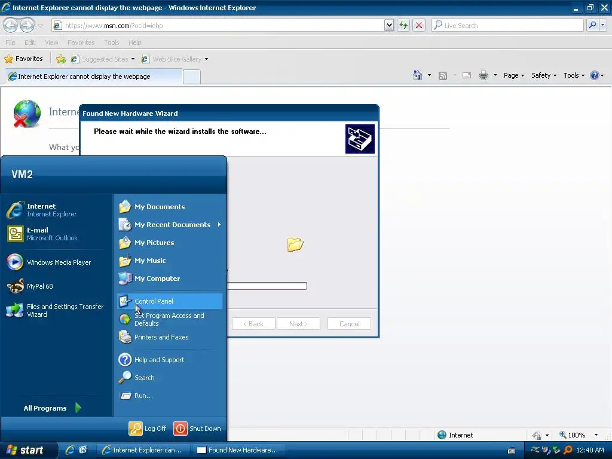
Task: Click the address bar URL field
Action: [x=219, y=25]
